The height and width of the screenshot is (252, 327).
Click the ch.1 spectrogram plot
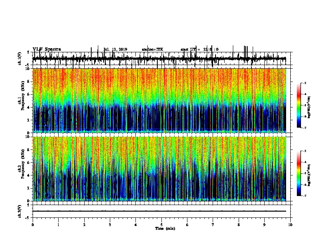(x=159, y=100)
